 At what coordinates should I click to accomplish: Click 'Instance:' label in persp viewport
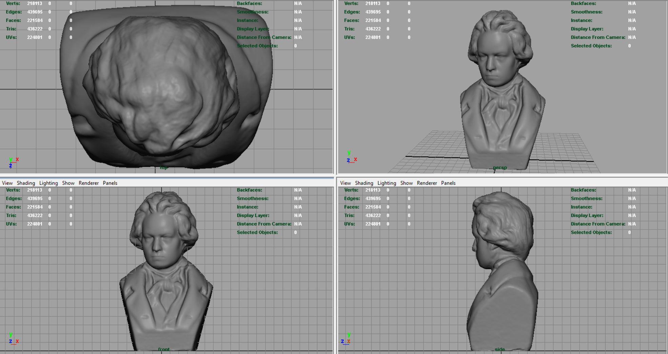(x=581, y=20)
